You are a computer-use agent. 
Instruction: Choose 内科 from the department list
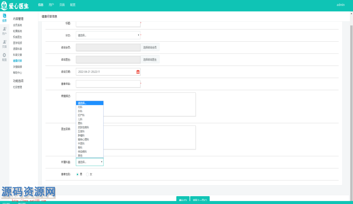point(90,107)
